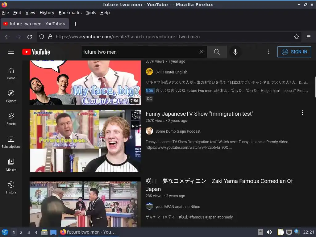Click Skill Hunter English channel avatar

click(149, 72)
